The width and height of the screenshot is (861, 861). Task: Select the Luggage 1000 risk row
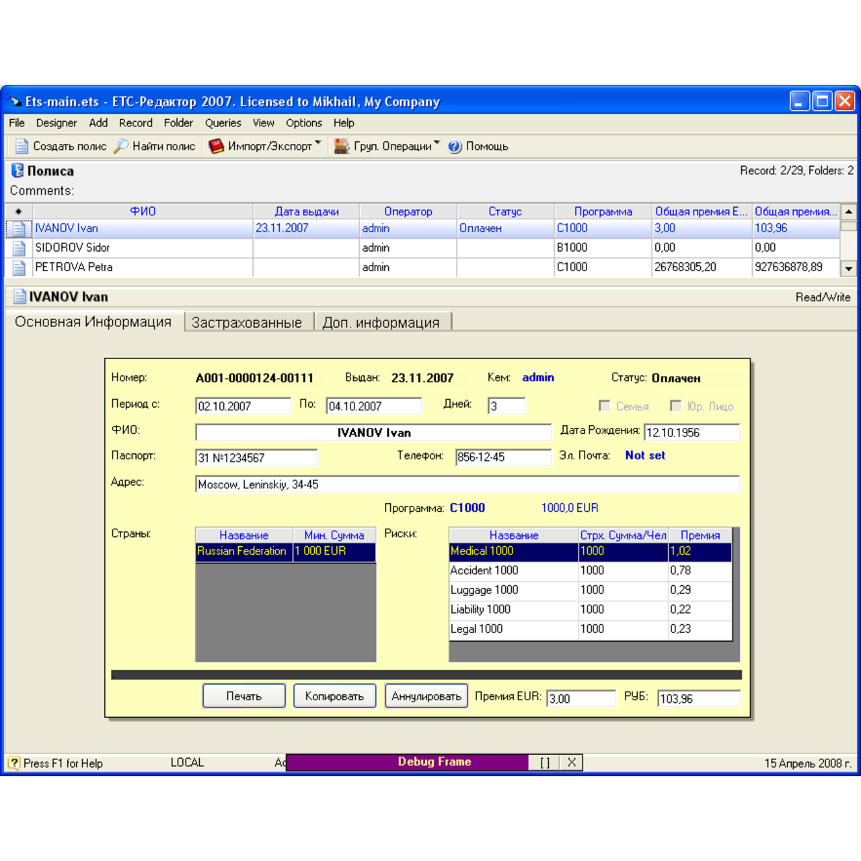click(x=590, y=590)
